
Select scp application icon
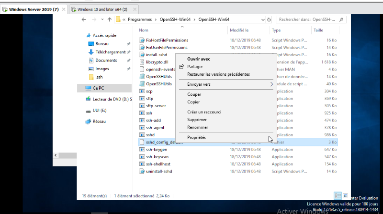coord(142,91)
